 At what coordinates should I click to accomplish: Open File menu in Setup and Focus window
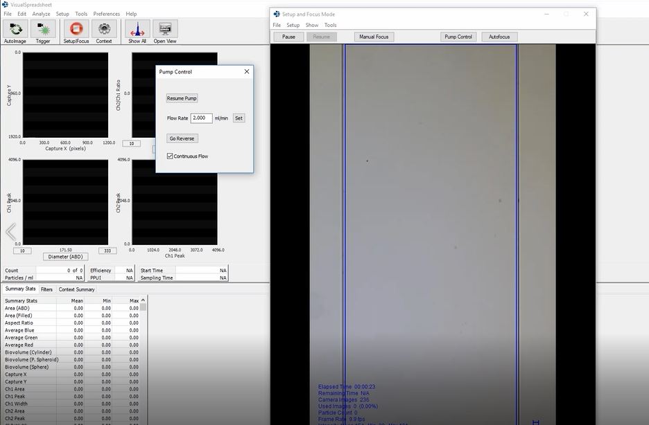pos(277,25)
